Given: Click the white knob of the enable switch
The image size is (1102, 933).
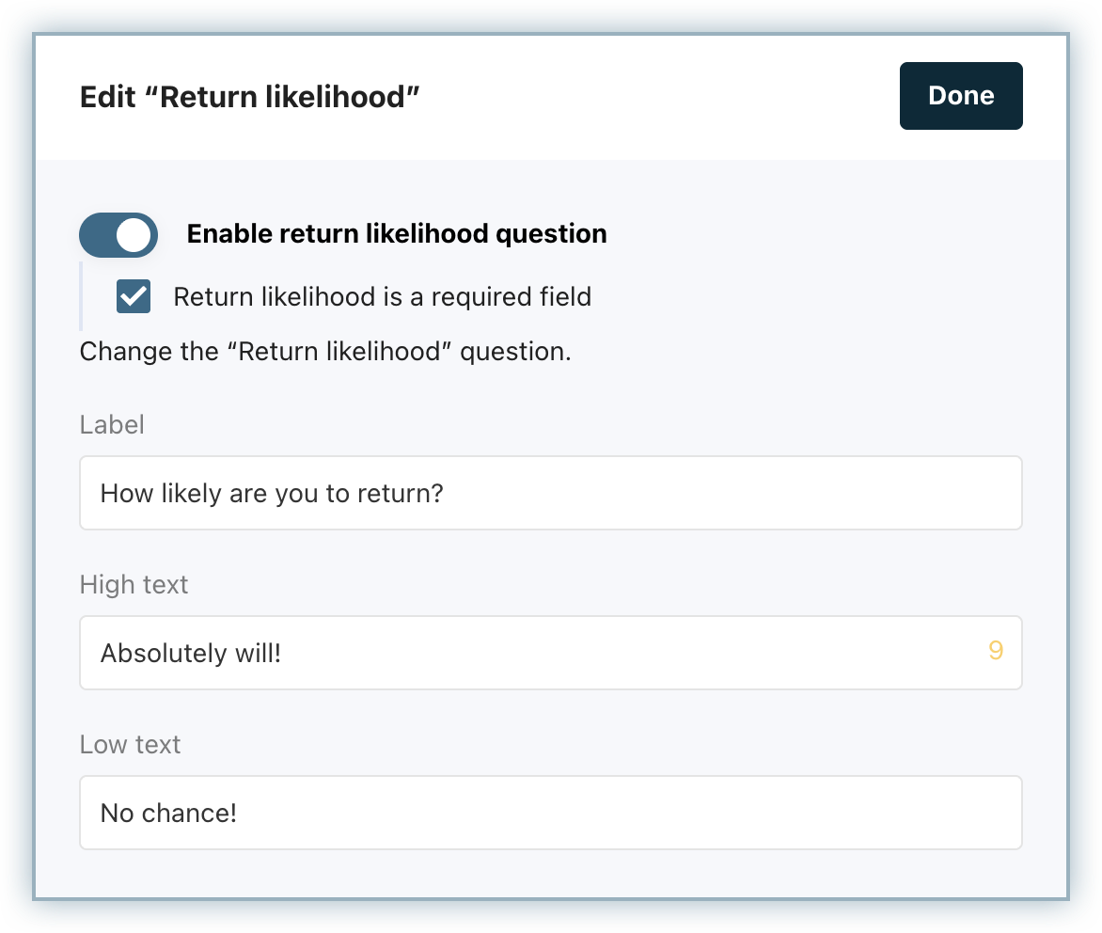Looking at the screenshot, I should 134,235.
